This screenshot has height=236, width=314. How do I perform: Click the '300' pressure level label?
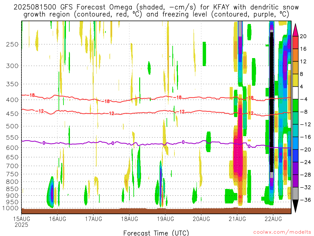(x=12, y=66)
